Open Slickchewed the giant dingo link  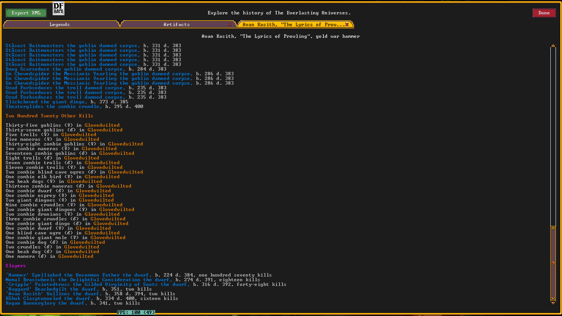click(x=46, y=102)
